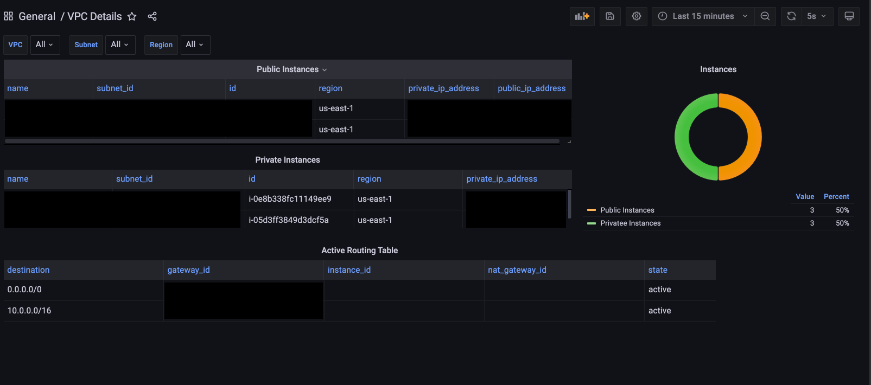This screenshot has height=385, width=871.
Task: Click the dashboards grid icon
Action: pos(8,16)
